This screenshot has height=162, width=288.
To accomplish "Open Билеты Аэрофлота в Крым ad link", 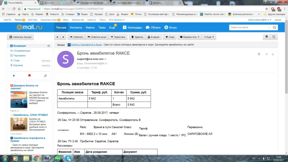I will click(86, 45).
